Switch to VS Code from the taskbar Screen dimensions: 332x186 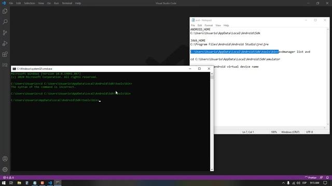point(50,183)
